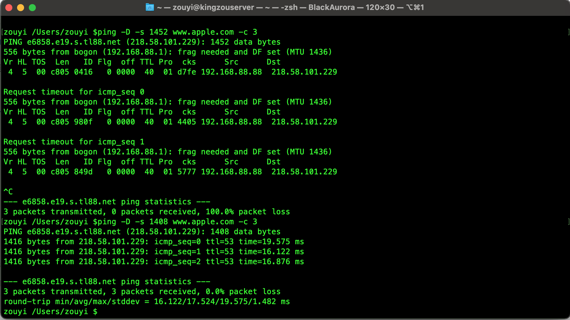Click 'Request timeout for icmp_seq 0' line
The width and height of the screenshot is (570, 320).
tap(74, 92)
